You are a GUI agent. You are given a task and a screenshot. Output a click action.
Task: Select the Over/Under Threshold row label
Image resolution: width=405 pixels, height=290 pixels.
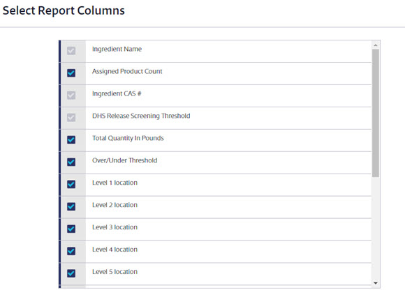click(124, 160)
